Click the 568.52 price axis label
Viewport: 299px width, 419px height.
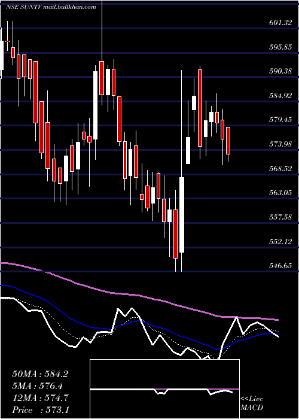click(280, 169)
